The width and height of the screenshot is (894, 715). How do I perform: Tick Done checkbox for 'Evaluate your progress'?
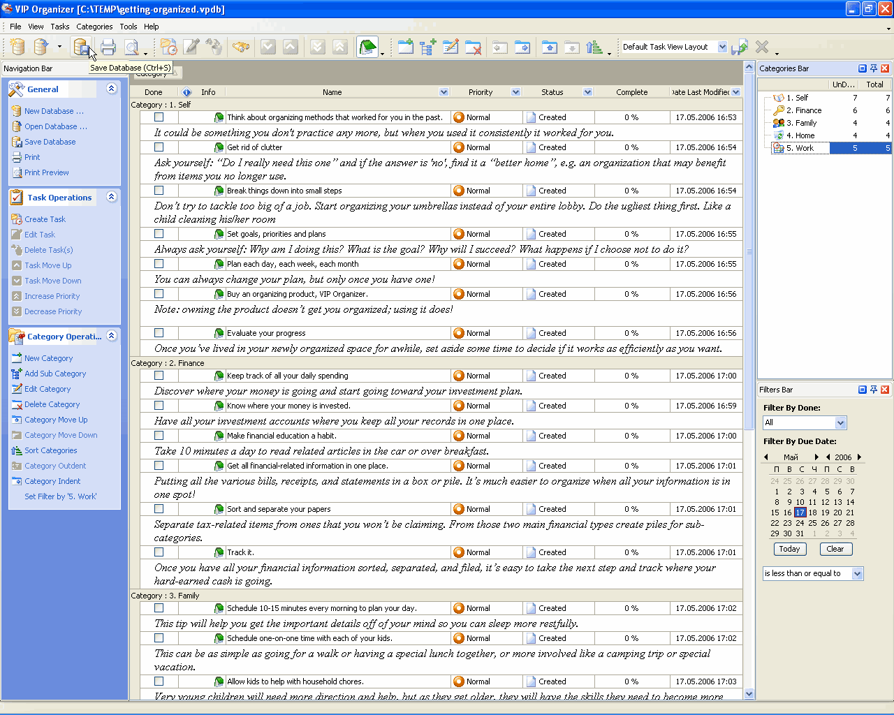(x=159, y=333)
